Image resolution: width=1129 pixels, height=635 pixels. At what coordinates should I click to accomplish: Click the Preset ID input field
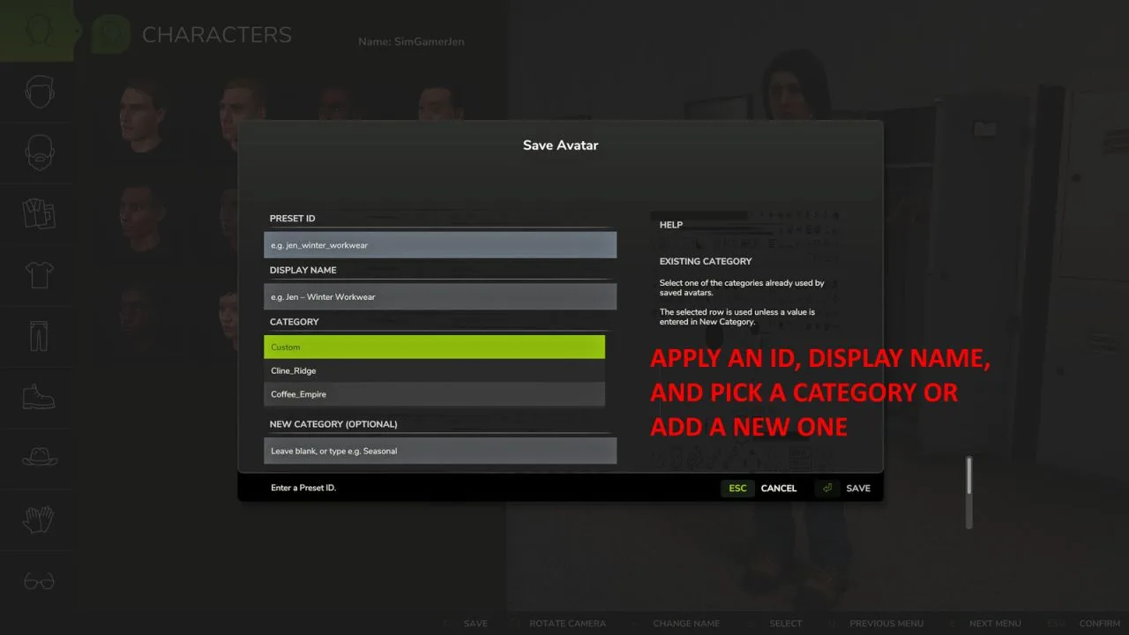440,244
